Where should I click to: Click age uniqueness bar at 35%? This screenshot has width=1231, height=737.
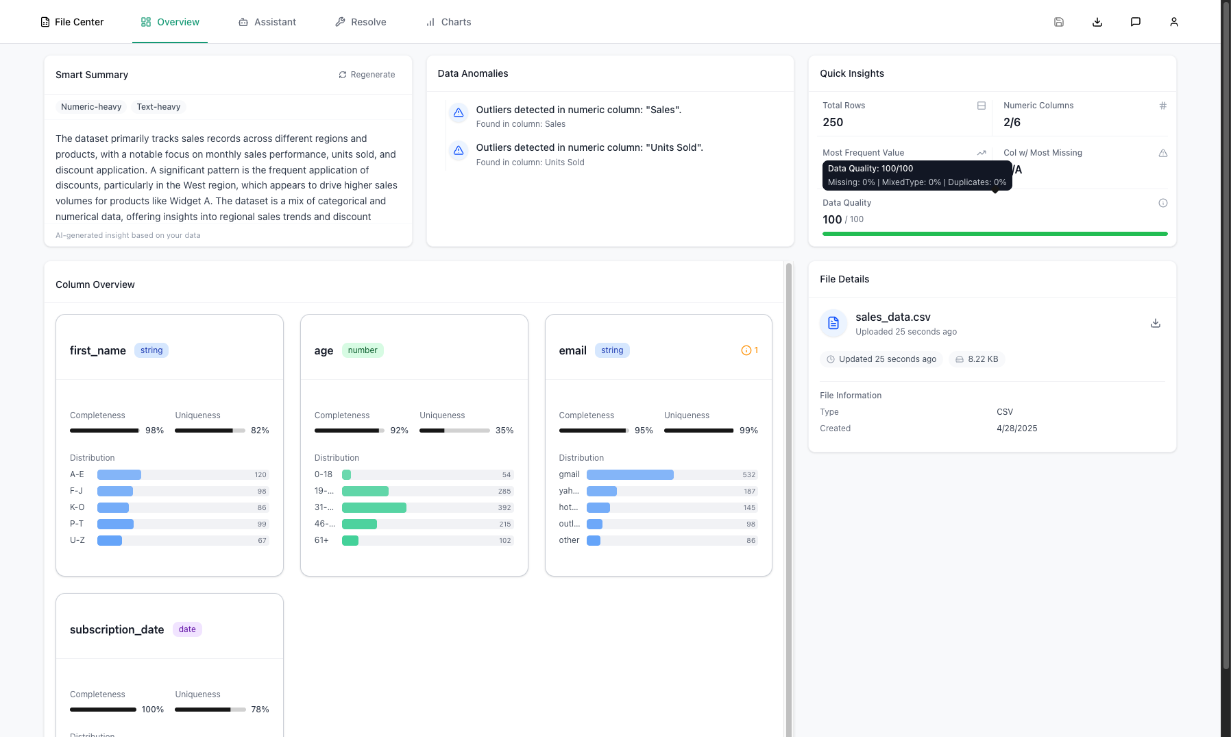point(454,431)
